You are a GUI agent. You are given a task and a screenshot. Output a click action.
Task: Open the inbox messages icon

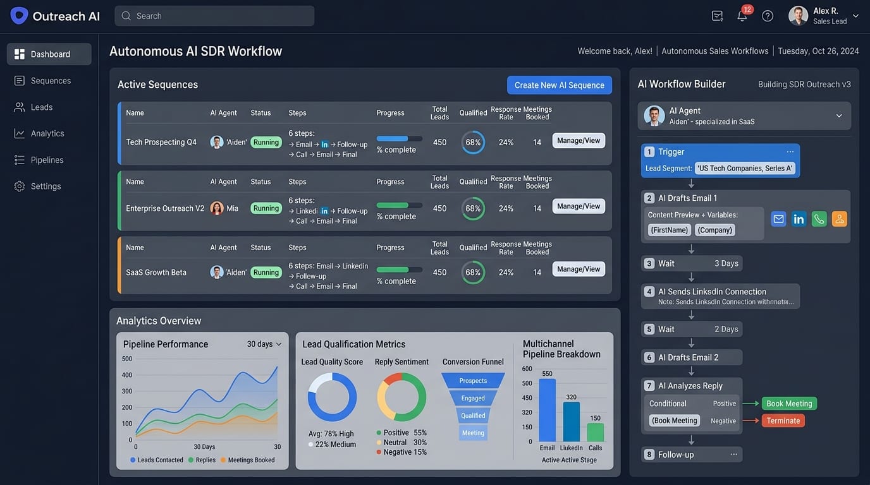[717, 16]
